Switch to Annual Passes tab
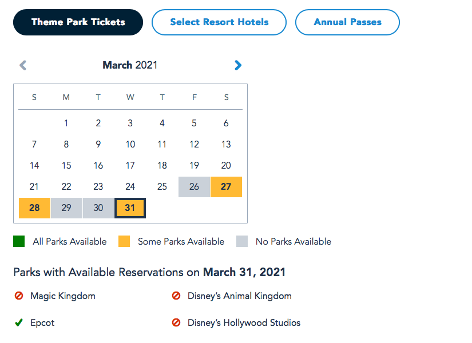Screen dimensions: 472x343 (347, 22)
